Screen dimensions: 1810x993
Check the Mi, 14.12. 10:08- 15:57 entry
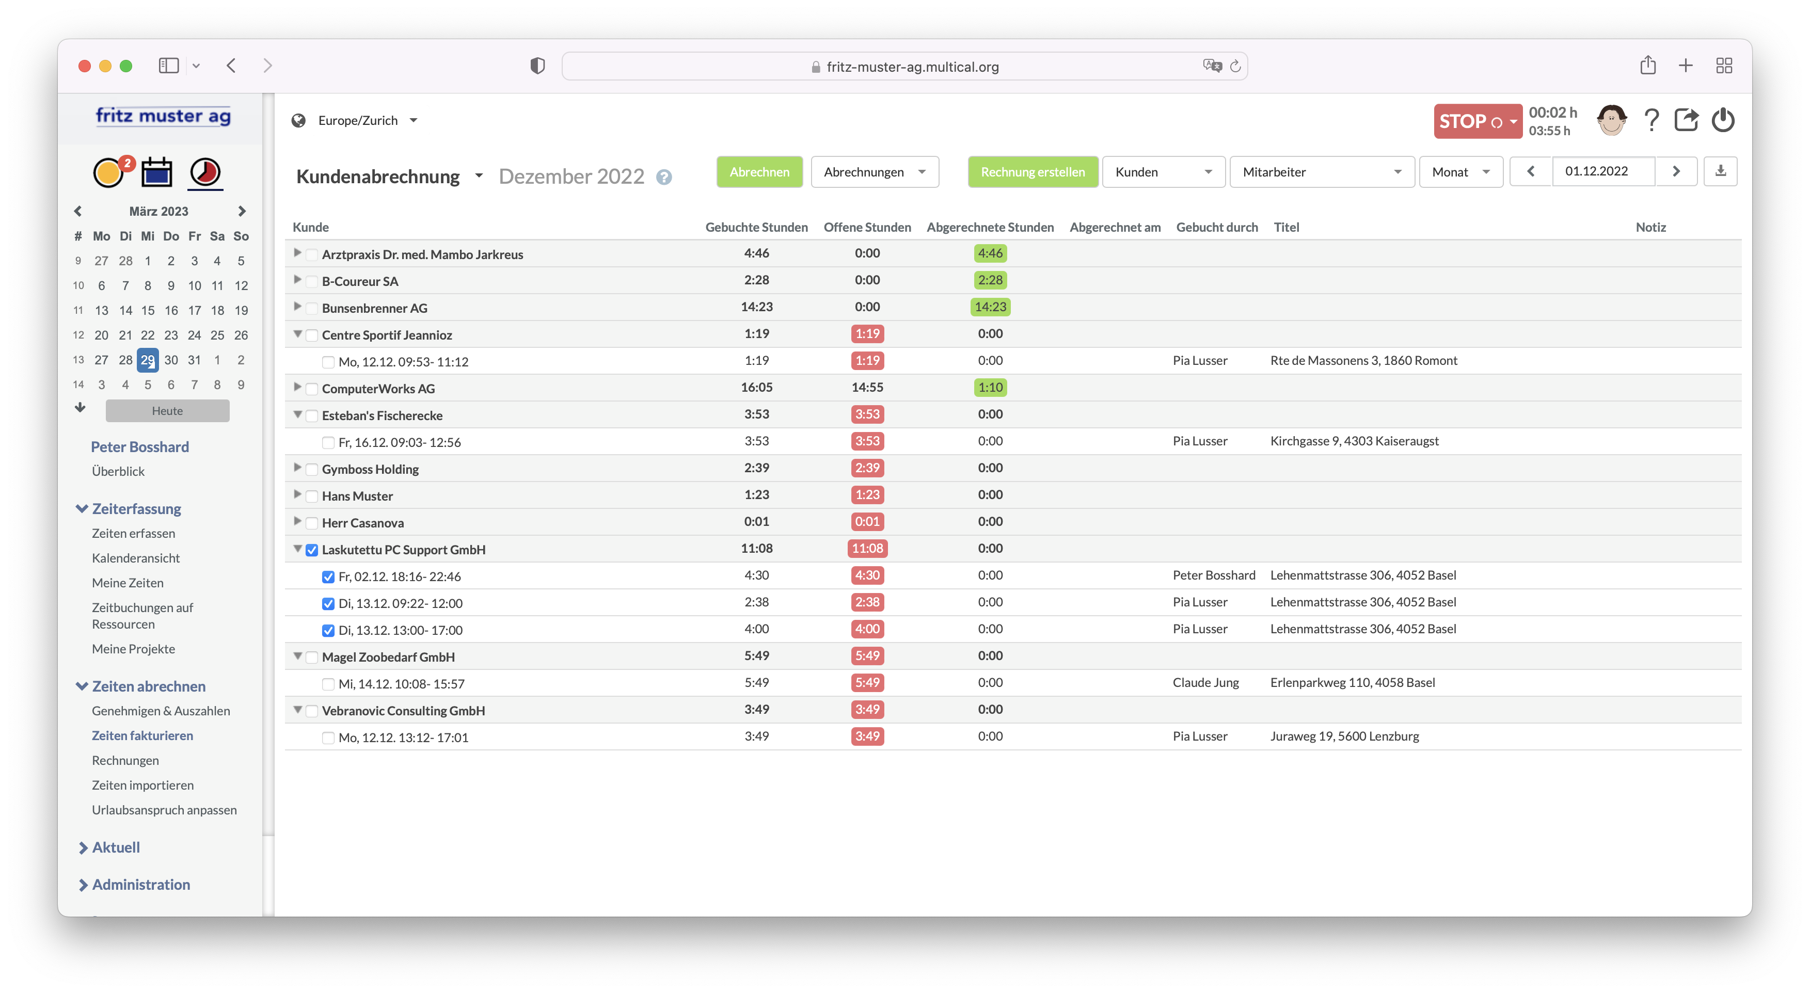click(x=328, y=684)
